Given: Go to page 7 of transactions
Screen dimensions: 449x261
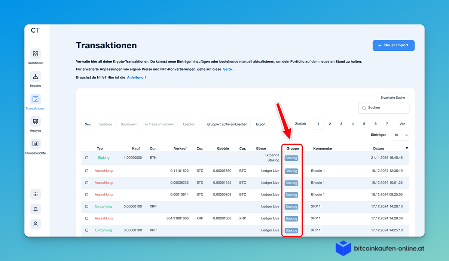Looking at the screenshot, I should 387,124.
